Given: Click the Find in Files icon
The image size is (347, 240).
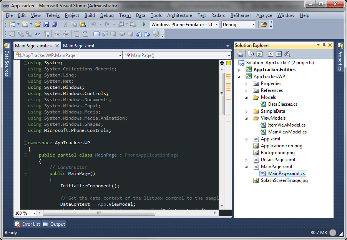Looking at the screenshot, I should [x=264, y=24].
